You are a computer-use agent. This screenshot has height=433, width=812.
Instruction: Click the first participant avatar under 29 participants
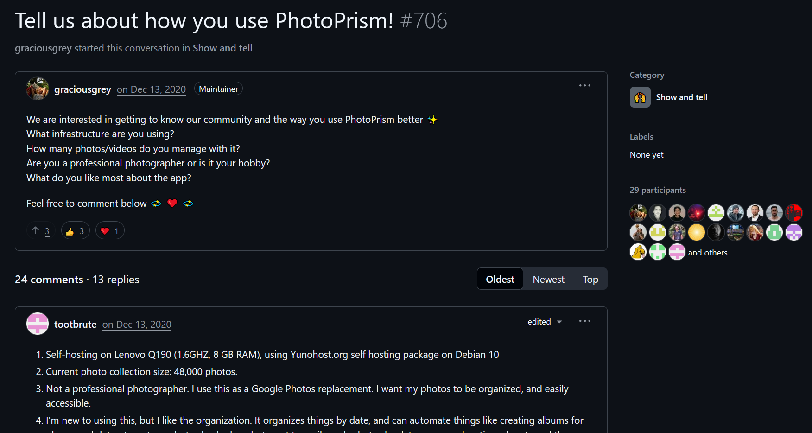(638, 212)
